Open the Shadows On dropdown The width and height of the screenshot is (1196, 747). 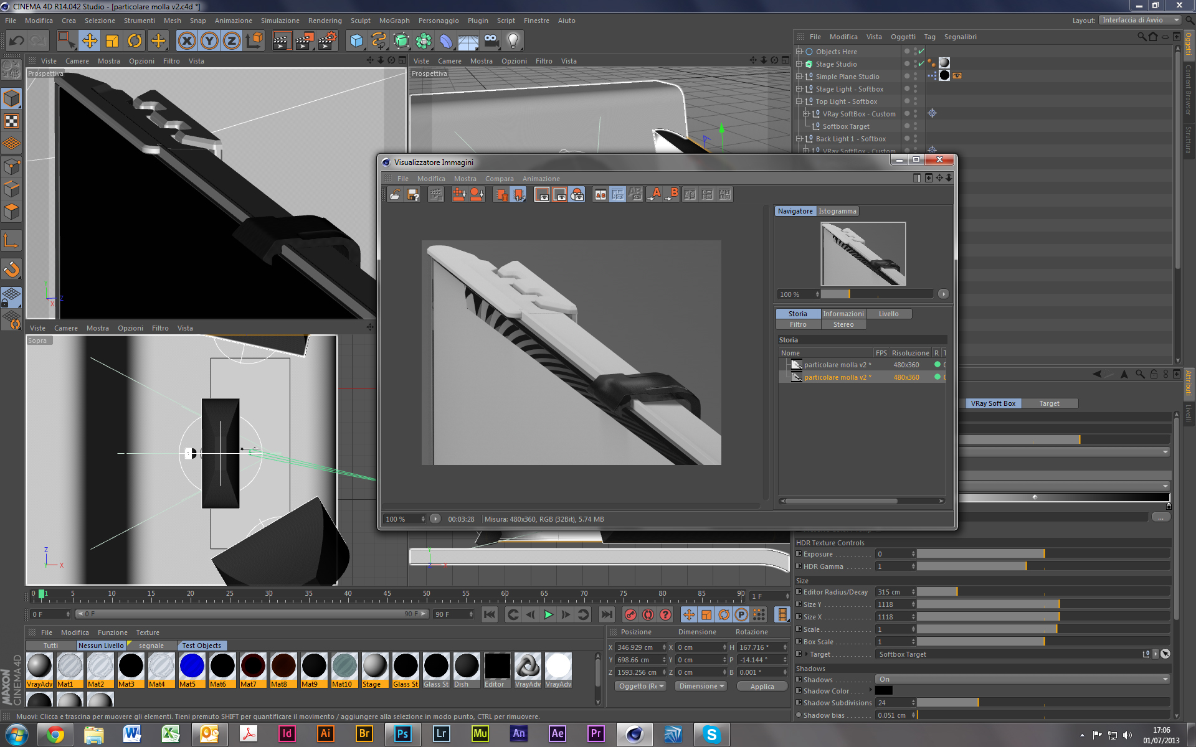coord(1022,679)
